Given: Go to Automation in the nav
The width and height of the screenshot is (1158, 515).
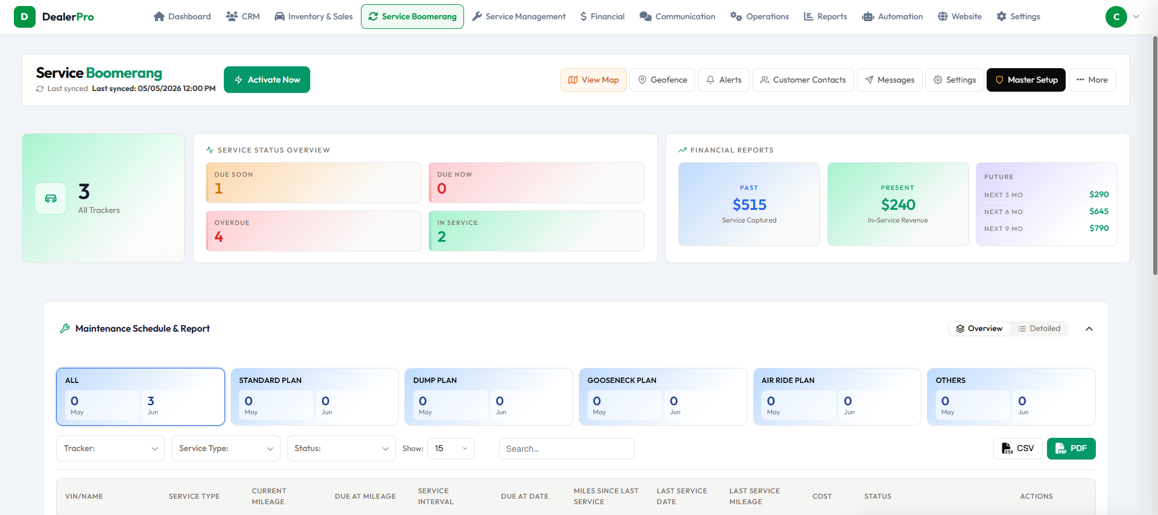Looking at the screenshot, I should (892, 17).
